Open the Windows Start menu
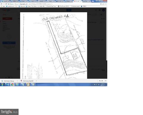 (x=2, y=85)
